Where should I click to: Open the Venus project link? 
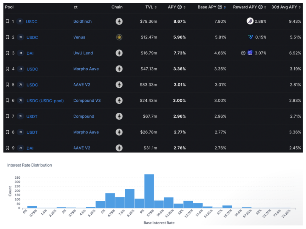pyautogui.click(x=79, y=37)
